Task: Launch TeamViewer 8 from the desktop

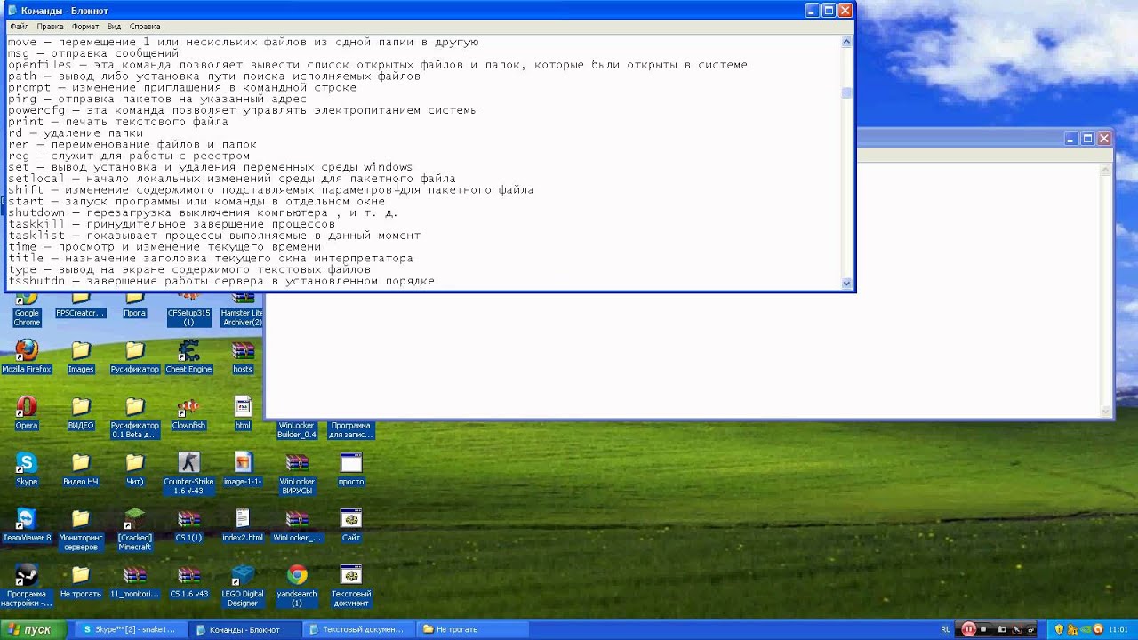Action: [x=27, y=524]
